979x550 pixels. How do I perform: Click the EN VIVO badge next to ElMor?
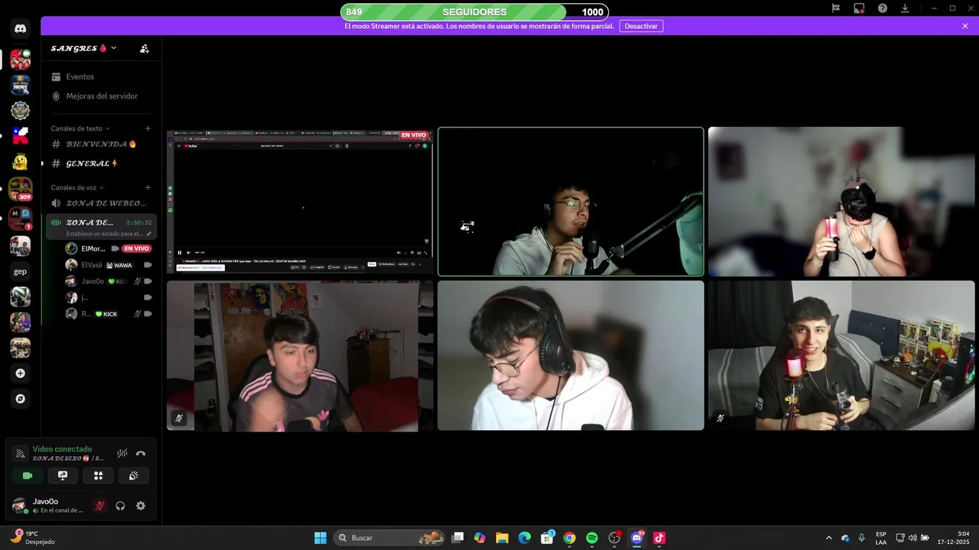[136, 248]
